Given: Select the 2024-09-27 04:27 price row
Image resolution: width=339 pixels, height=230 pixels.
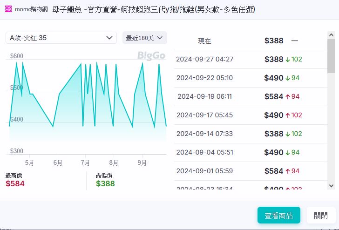Looking at the screenshot, I should (x=251, y=59).
